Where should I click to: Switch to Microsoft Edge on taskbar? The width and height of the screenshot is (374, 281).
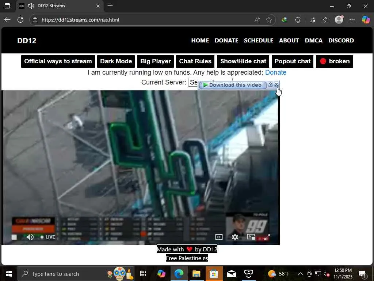(x=179, y=274)
